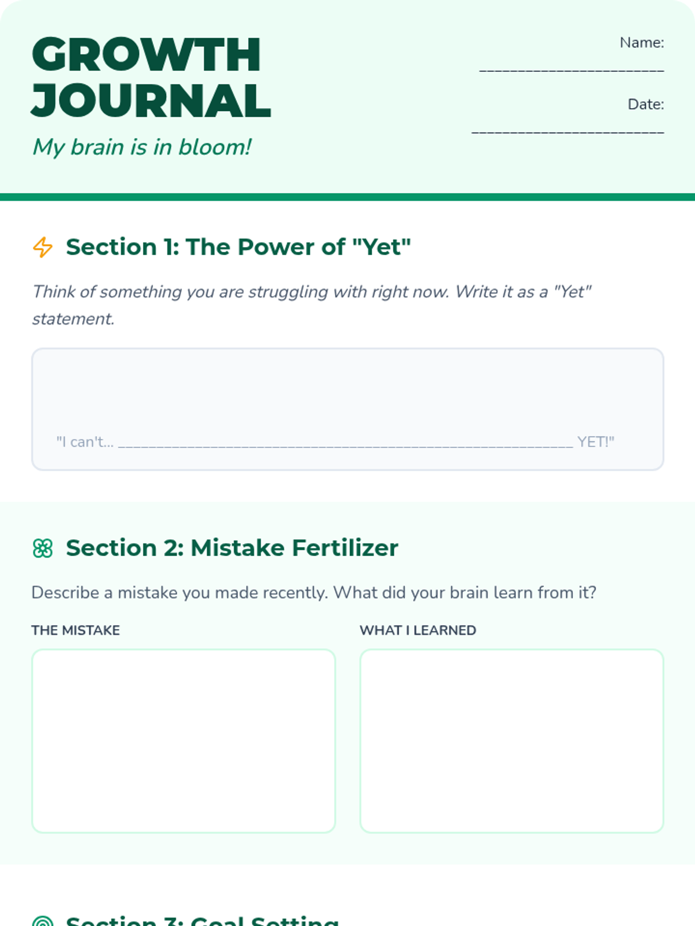This screenshot has height=926, width=695.
Task: Click the Section 3: Goal Setting heading
Action: click(202, 920)
